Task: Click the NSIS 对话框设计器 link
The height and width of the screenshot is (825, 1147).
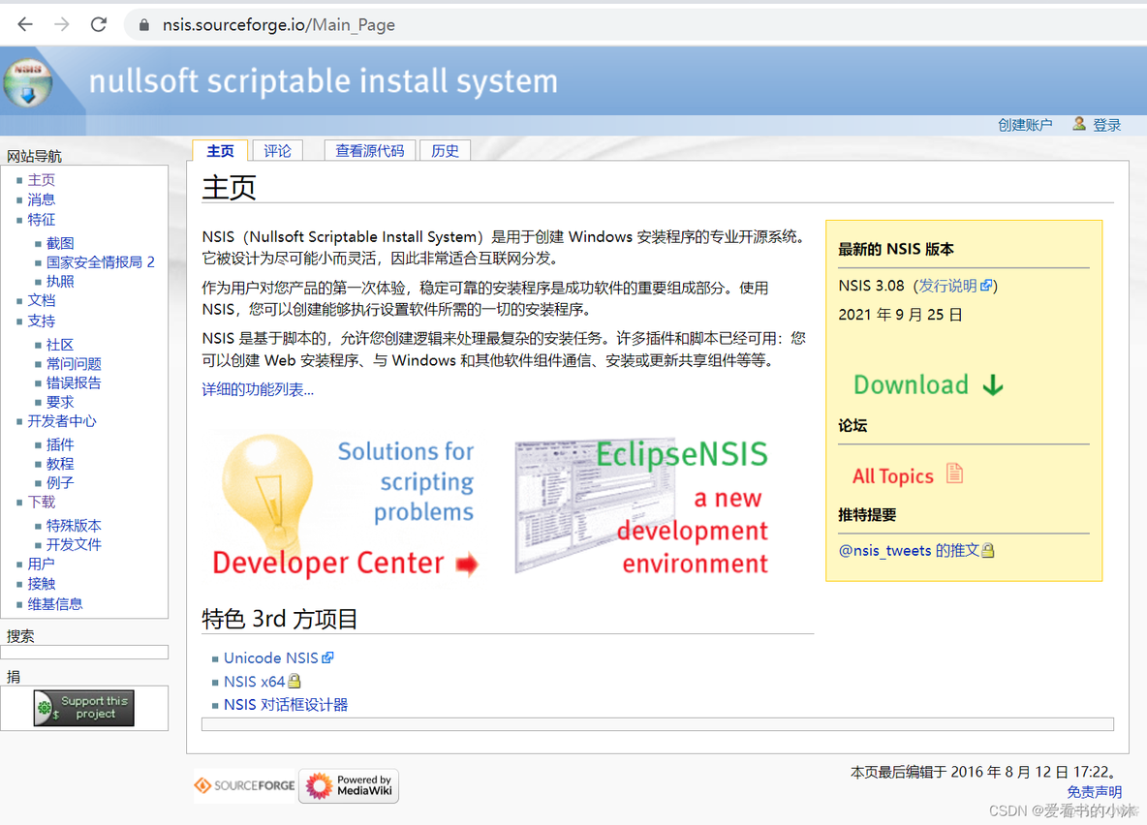Action: (x=285, y=705)
